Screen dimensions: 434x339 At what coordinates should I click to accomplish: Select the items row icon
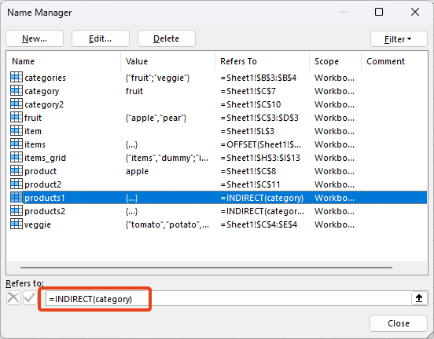17,144
